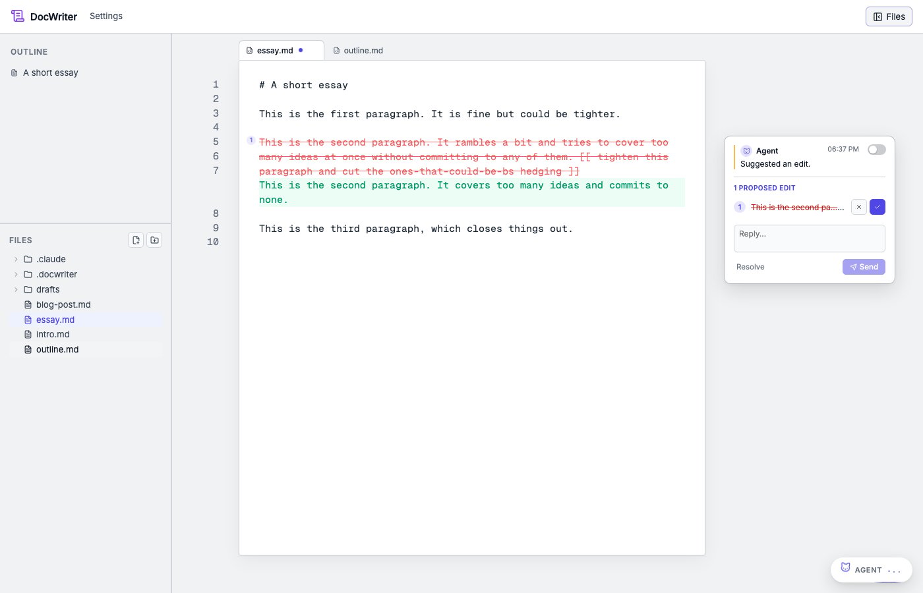Click Resolve on the comment card
Screen dimensions: 923x593
coord(750,267)
